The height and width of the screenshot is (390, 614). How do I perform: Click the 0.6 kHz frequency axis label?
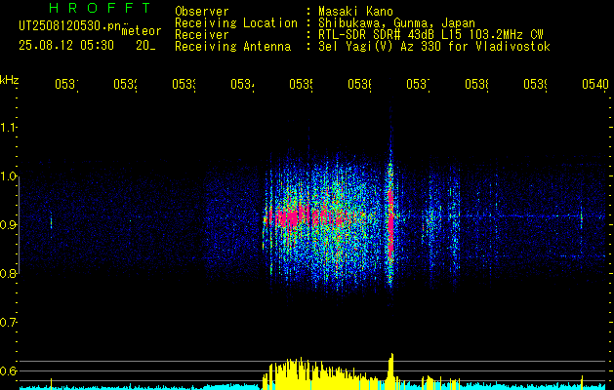click(9, 370)
